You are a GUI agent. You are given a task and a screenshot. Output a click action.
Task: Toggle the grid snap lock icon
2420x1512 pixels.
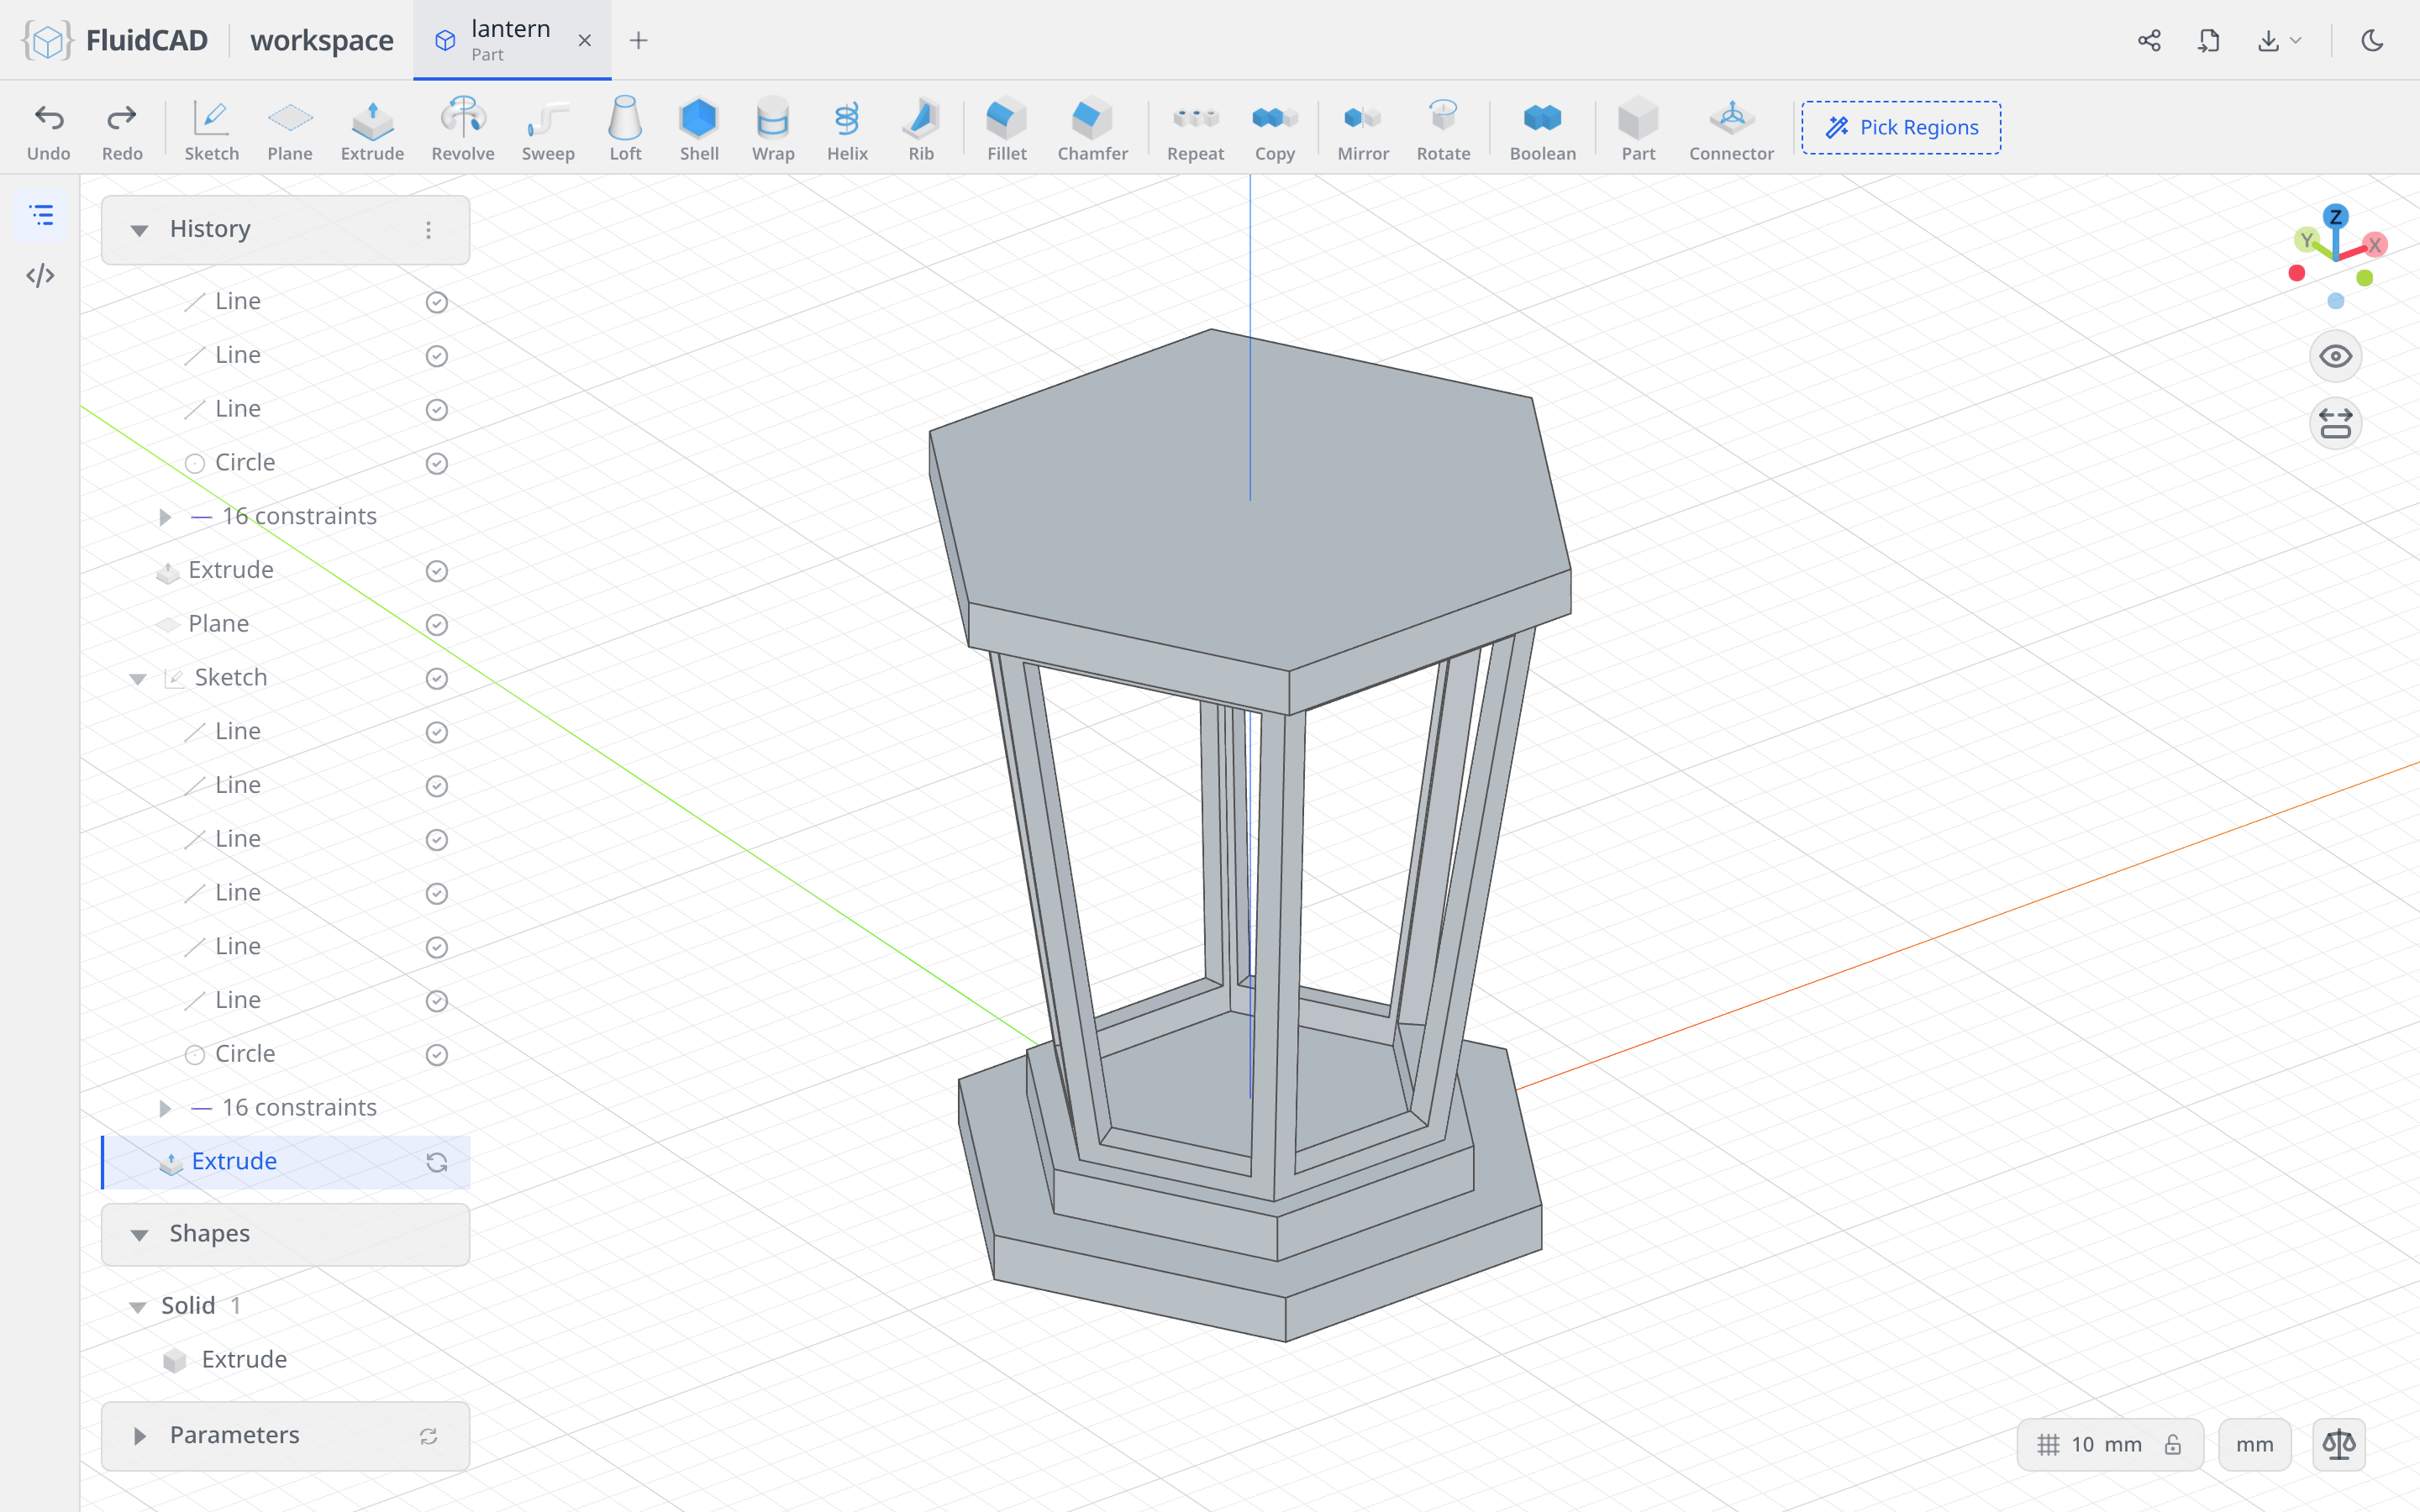point(2172,1444)
